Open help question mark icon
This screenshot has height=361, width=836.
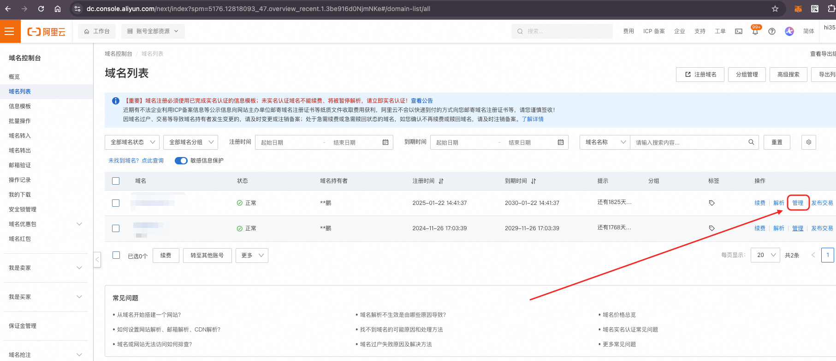coord(772,31)
